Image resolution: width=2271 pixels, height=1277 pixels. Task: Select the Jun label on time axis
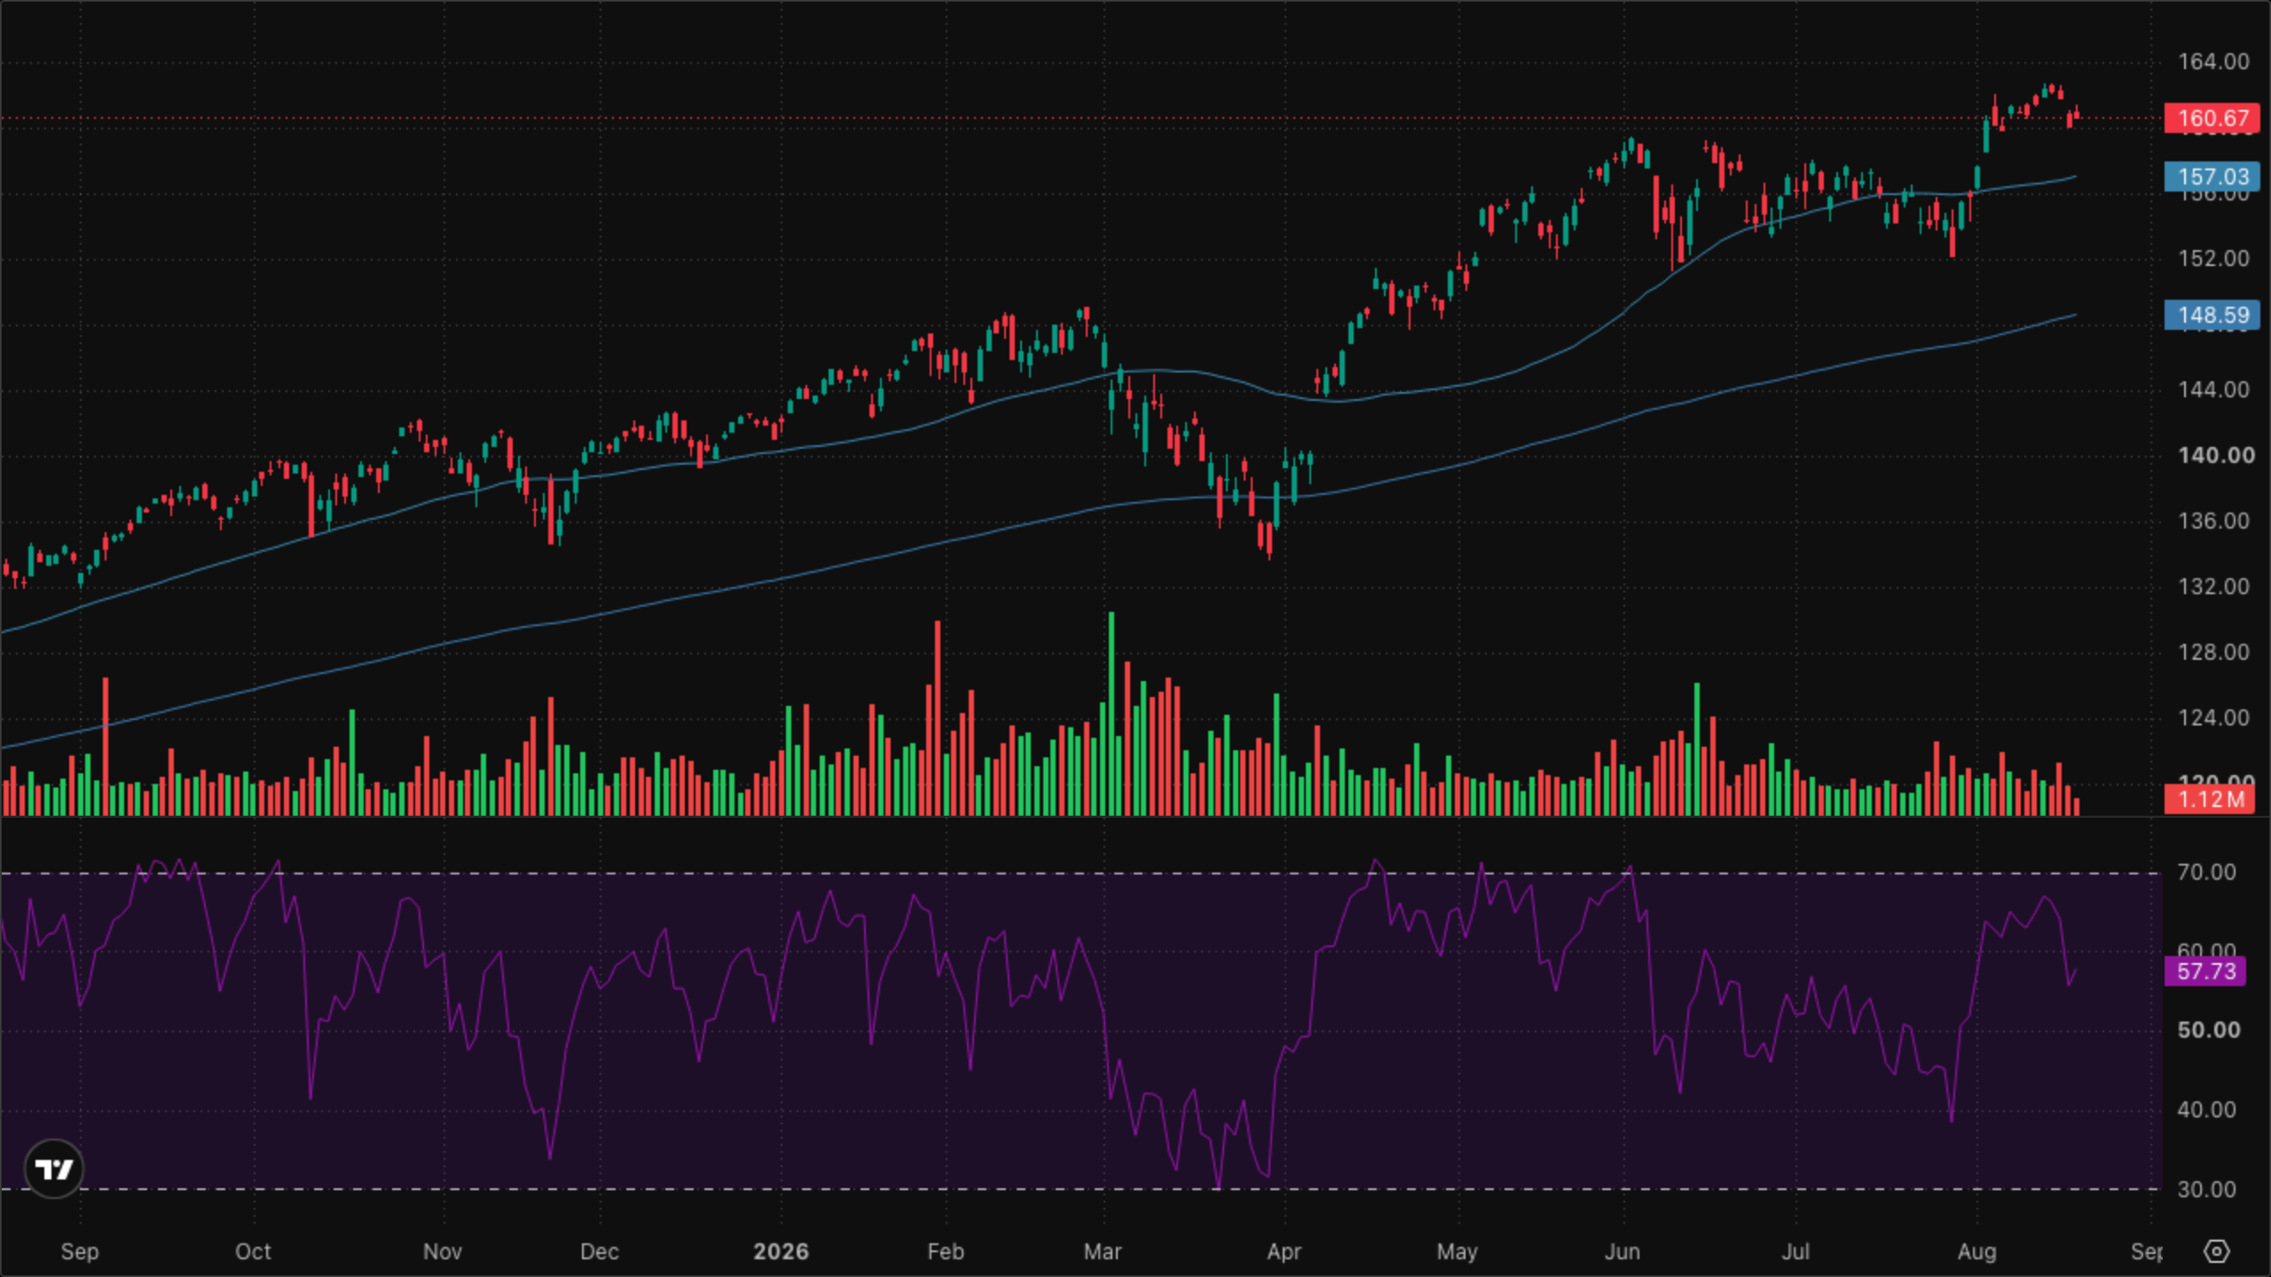coord(1623,1251)
